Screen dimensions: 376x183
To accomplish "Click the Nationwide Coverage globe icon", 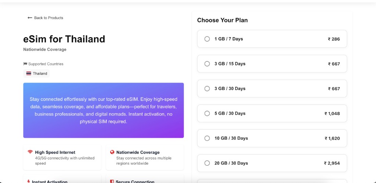I will tap(112, 152).
